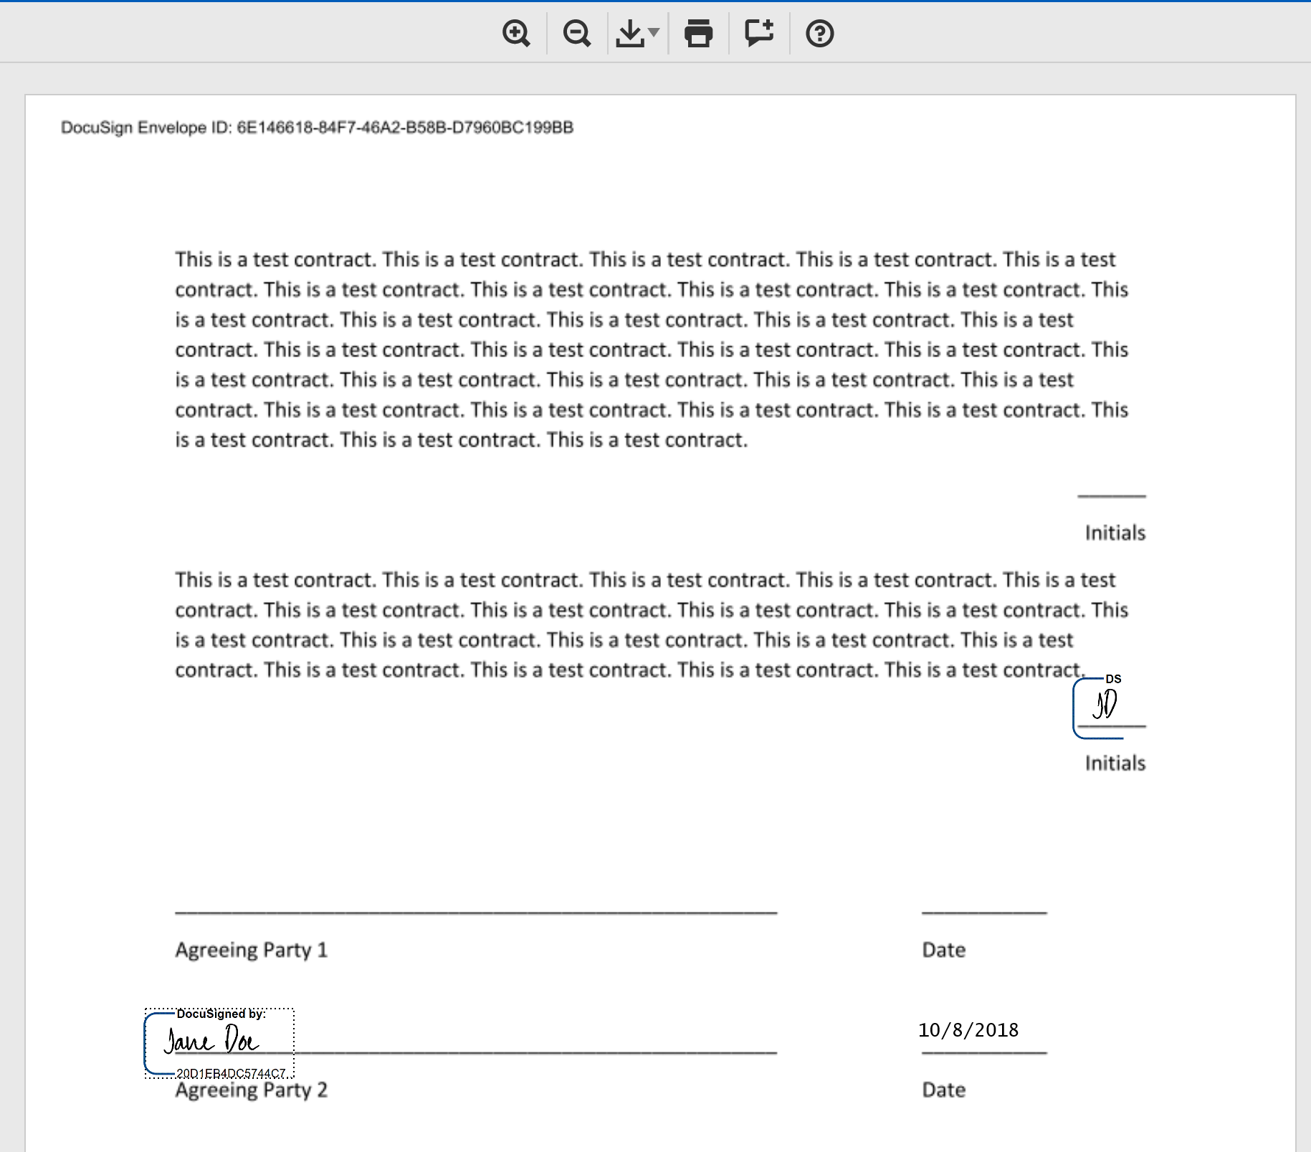Viewport: 1311px width, 1152px height.
Task: Click the download arrow icon
Action: click(x=629, y=34)
